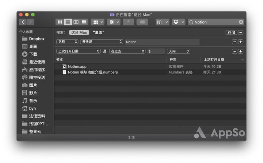Open 影片 in the sidebar
263x163 pixels.
pos(35,93)
